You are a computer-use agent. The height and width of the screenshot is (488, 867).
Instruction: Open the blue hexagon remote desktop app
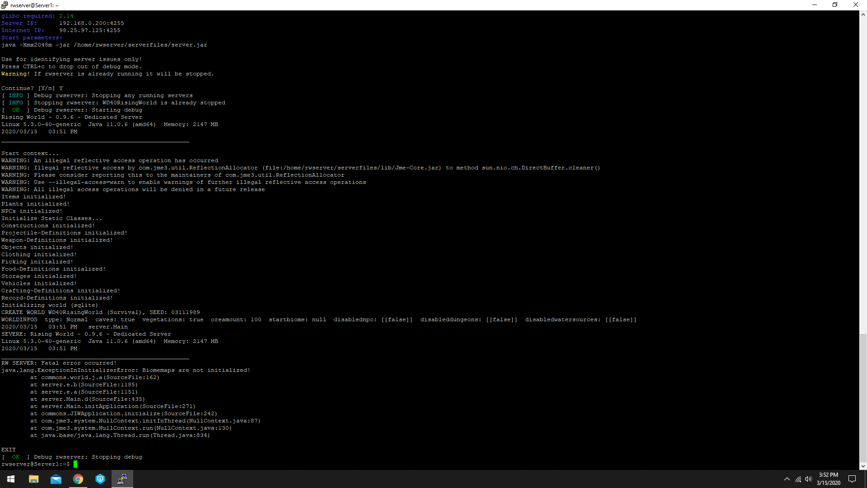point(100,479)
